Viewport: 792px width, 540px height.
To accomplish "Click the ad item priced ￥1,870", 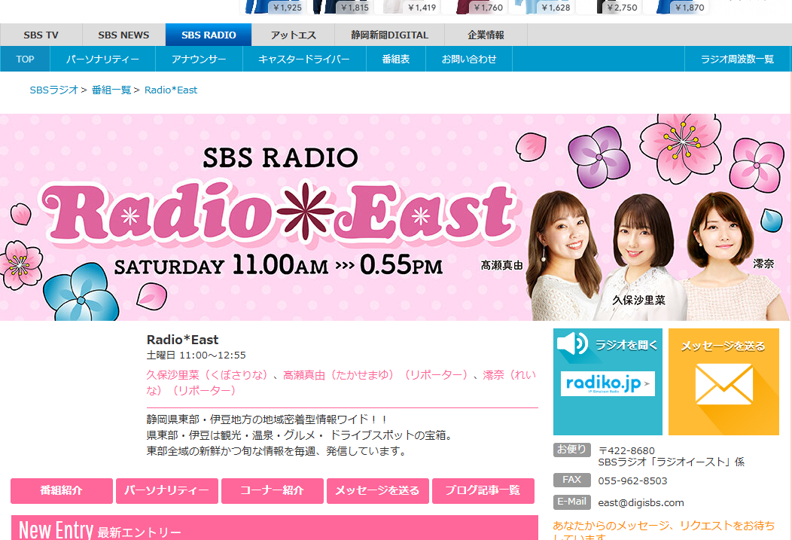I will point(677,7).
